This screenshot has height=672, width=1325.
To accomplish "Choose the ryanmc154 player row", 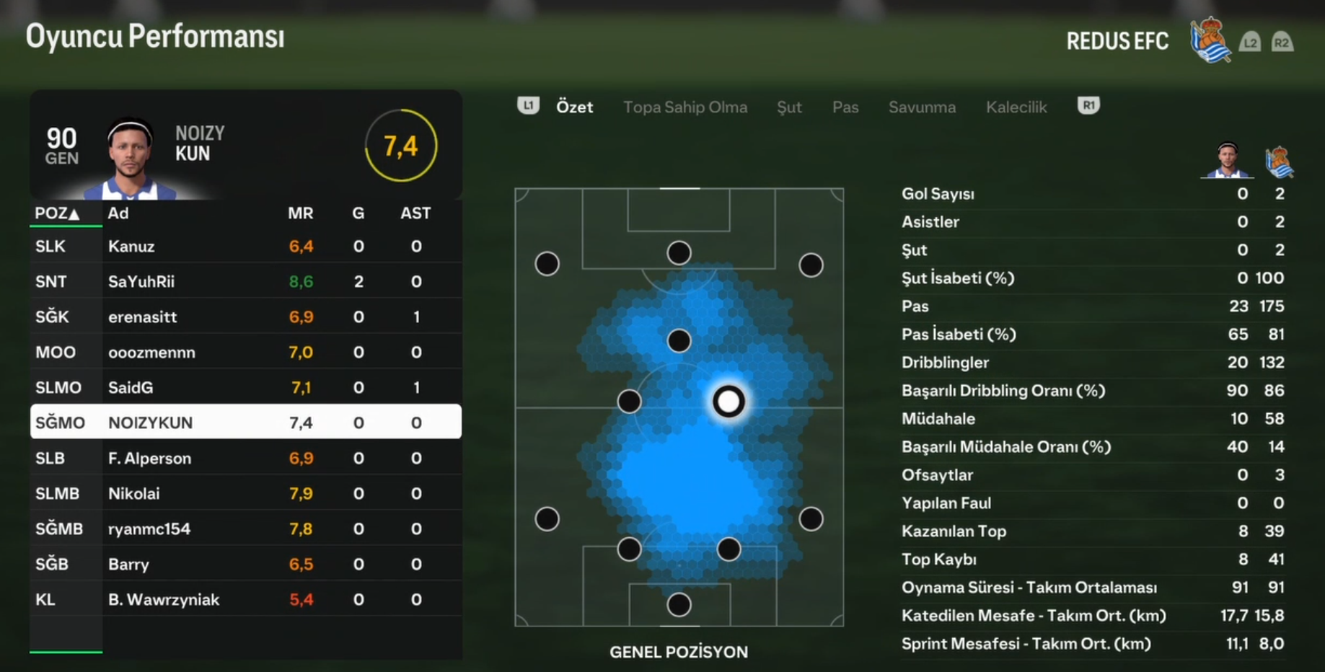I will pos(246,529).
